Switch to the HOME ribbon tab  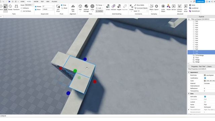click(x=23, y=1)
